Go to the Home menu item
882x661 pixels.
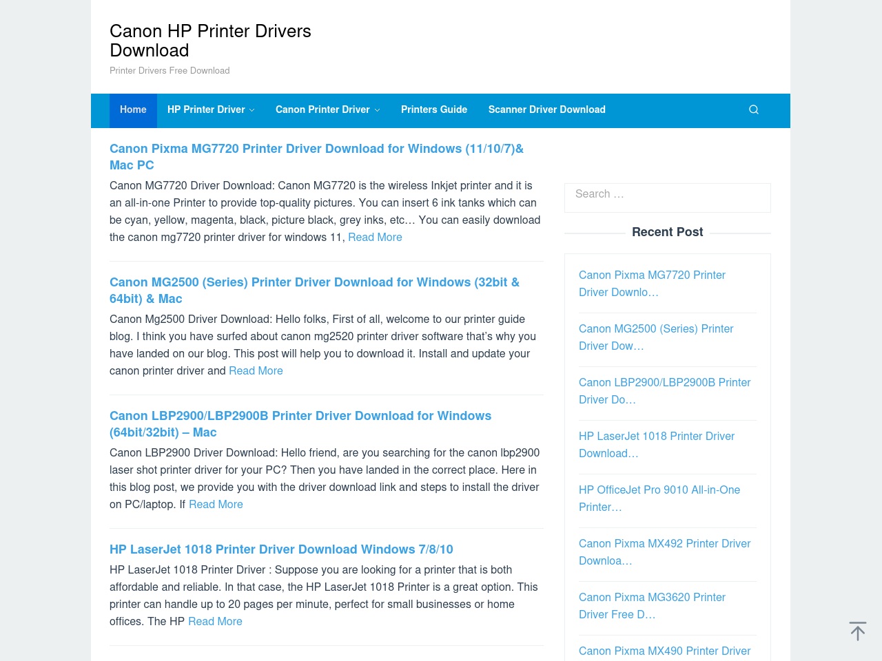pos(133,110)
